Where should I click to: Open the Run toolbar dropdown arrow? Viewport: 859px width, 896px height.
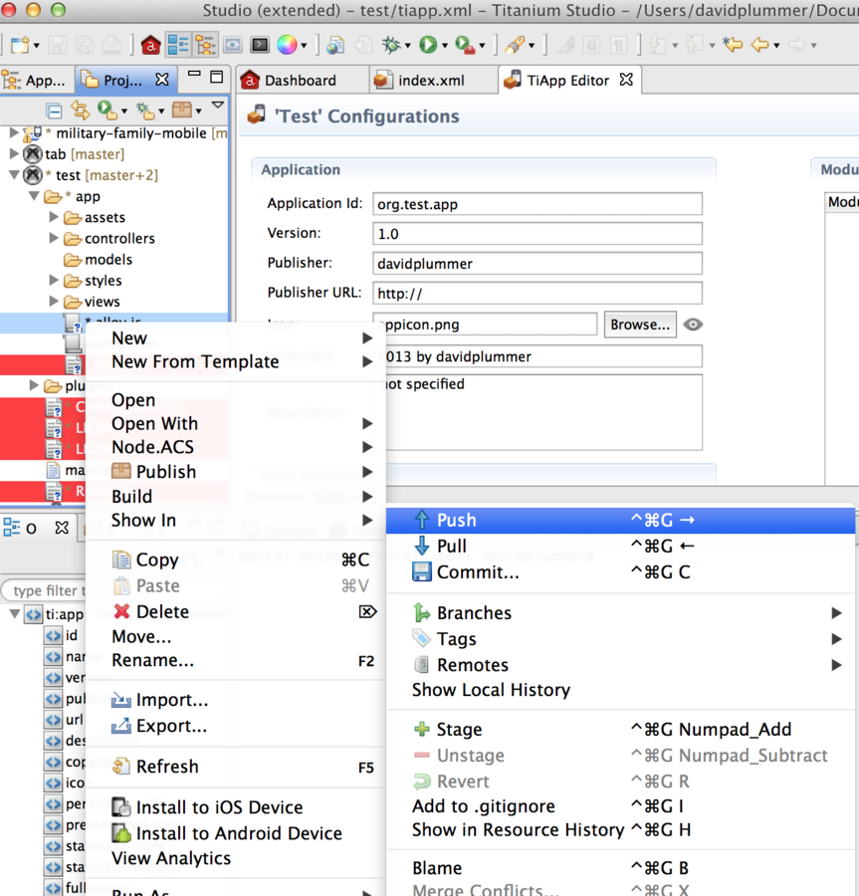coord(445,46)
